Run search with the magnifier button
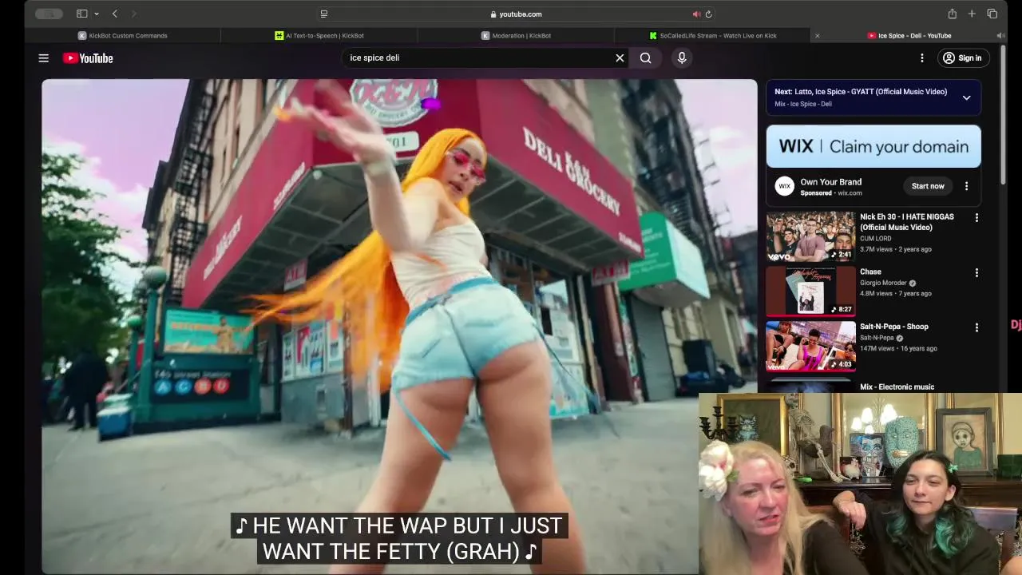 pyautogui.click(x=645, y=57)
